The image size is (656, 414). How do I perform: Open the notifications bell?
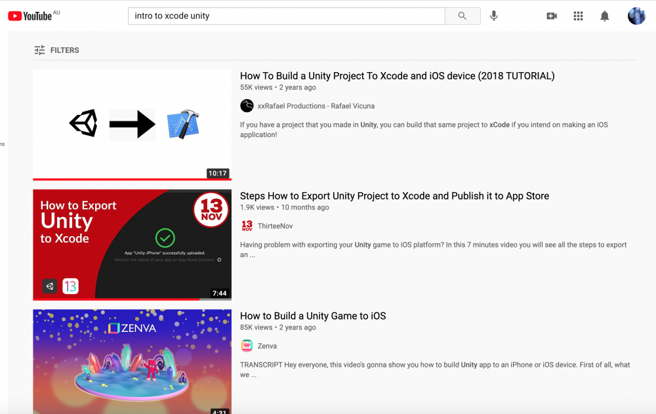[605, 16]
